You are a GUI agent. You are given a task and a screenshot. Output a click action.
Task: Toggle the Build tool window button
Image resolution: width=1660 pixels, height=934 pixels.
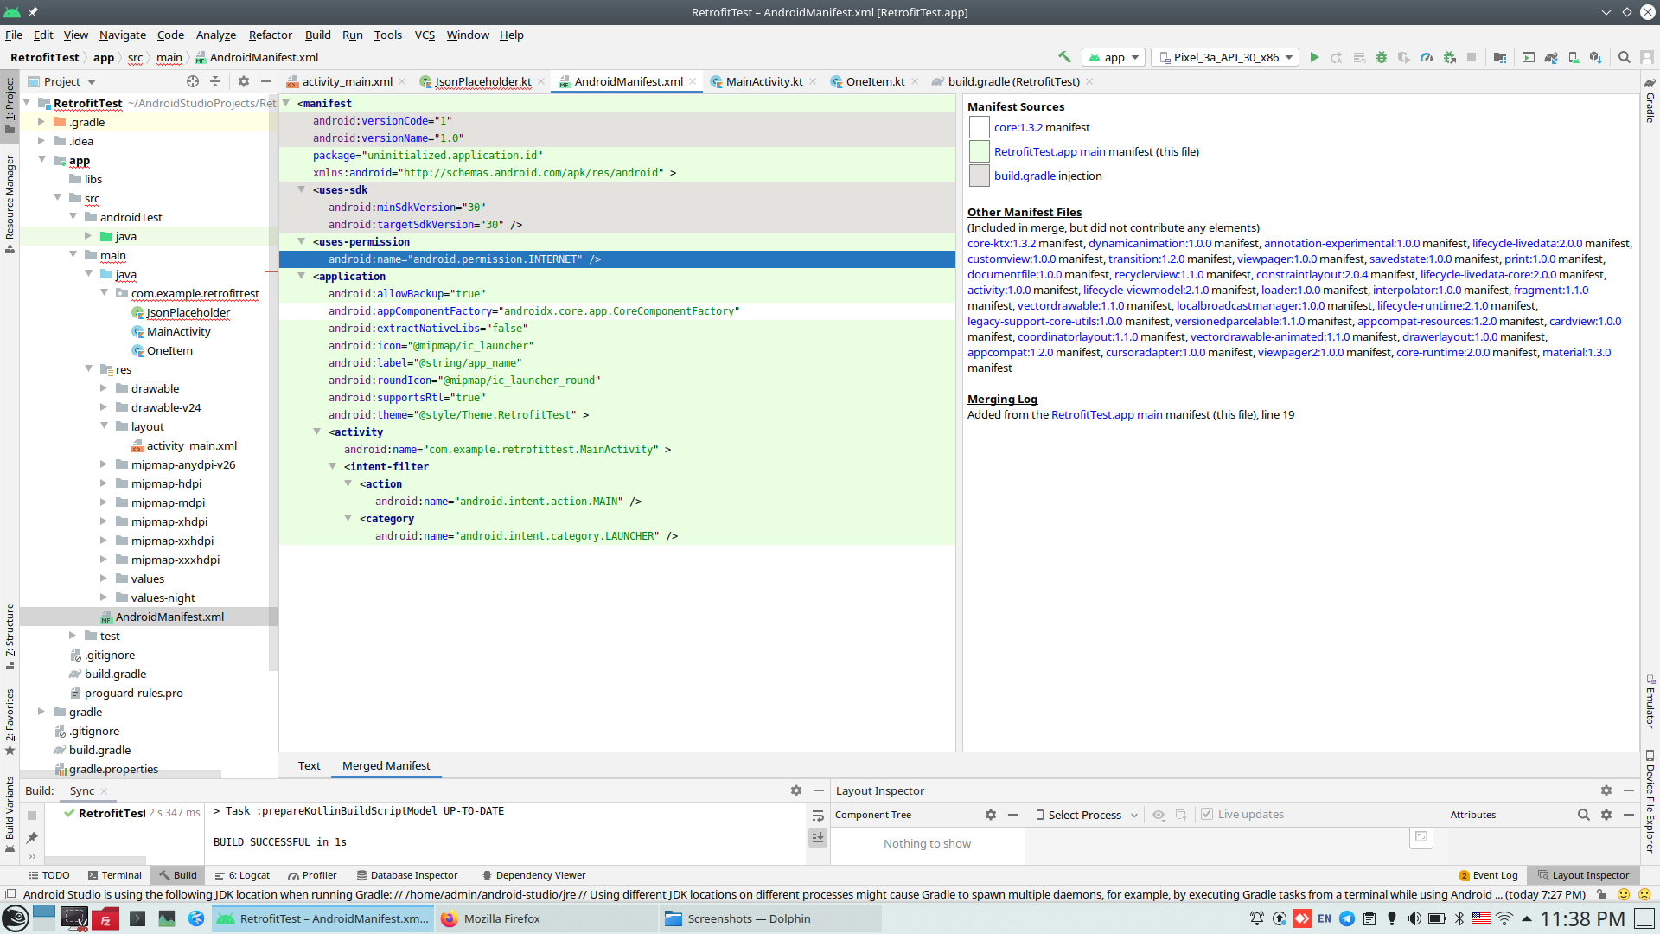[x=178, y=875]
